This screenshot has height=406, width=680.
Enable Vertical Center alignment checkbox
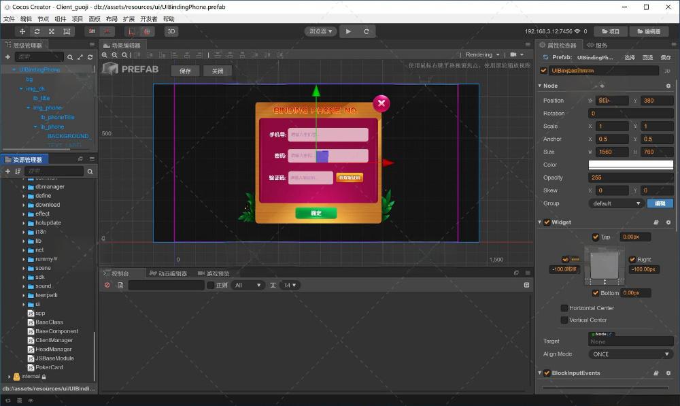coord(564,320)
